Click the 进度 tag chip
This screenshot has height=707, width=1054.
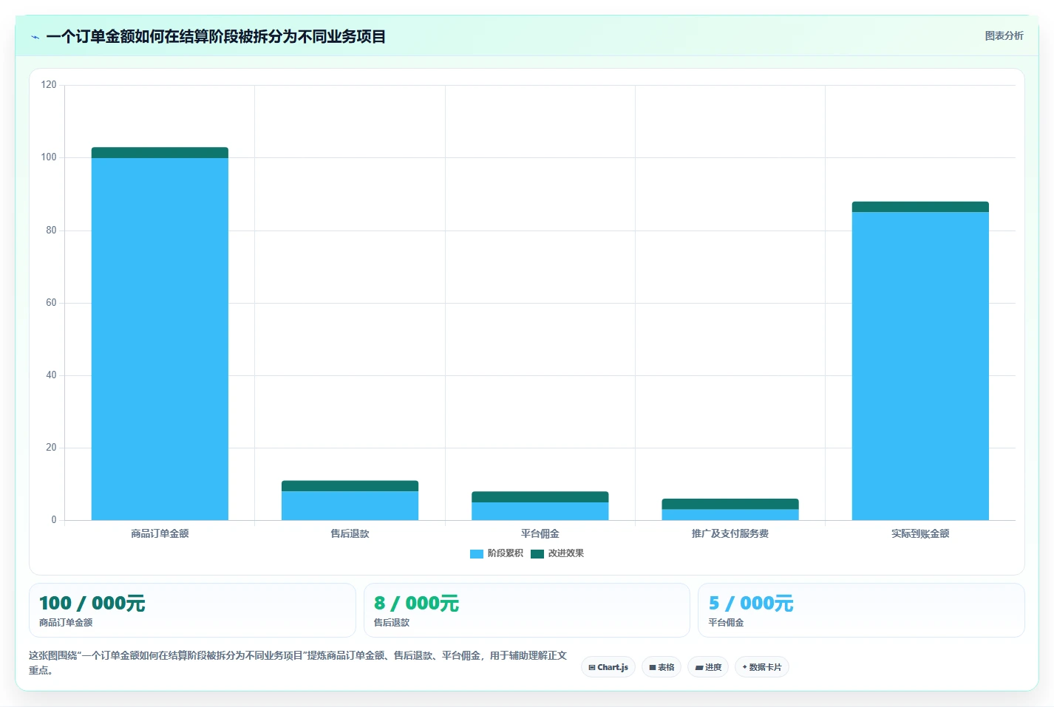(708, 667)
